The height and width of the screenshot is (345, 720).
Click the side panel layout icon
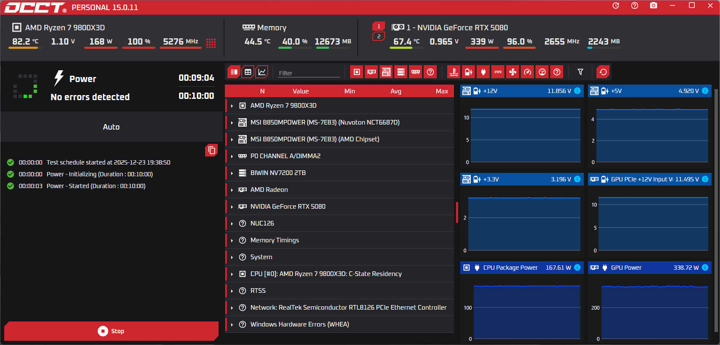234,72
